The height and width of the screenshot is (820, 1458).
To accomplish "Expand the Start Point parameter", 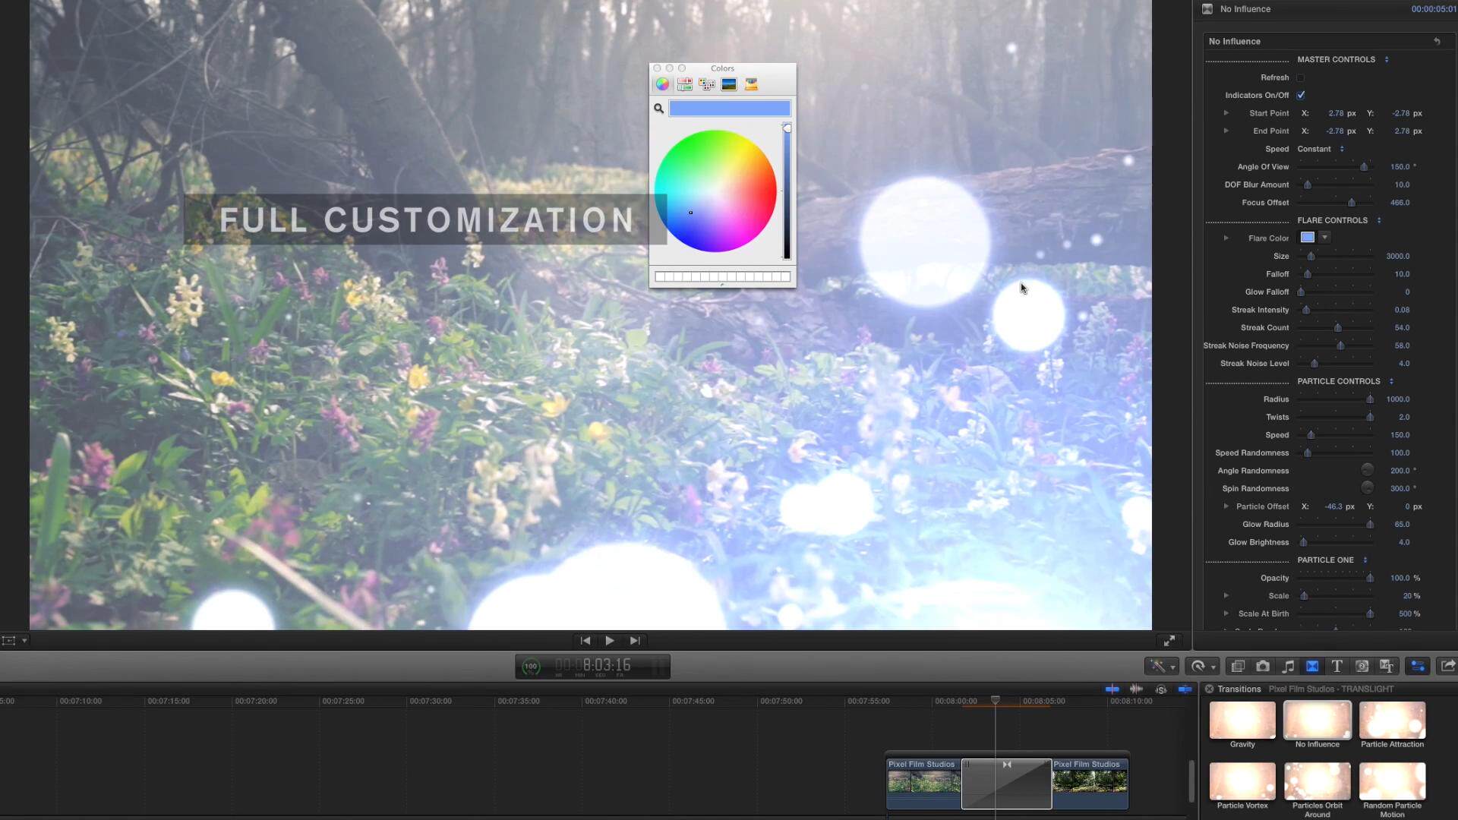I will pyautogui.click(x=1226, y=113).
